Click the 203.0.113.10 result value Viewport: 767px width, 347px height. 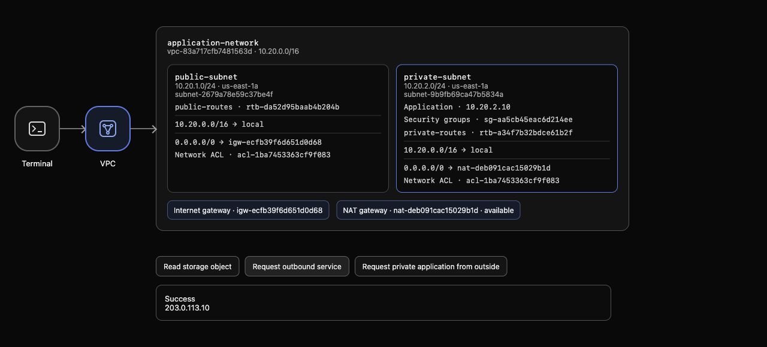(x=187, y=308)
